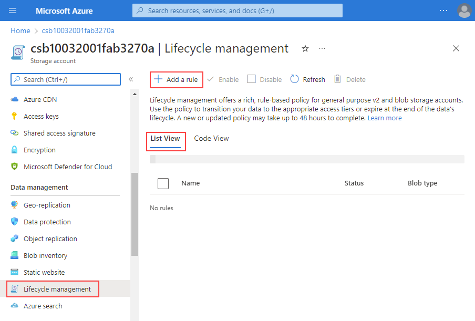Click the Geo-replication globe icon
475x321 pixels.
14,205
